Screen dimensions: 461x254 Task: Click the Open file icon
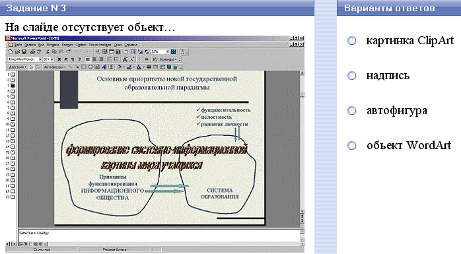click(18, 52)
